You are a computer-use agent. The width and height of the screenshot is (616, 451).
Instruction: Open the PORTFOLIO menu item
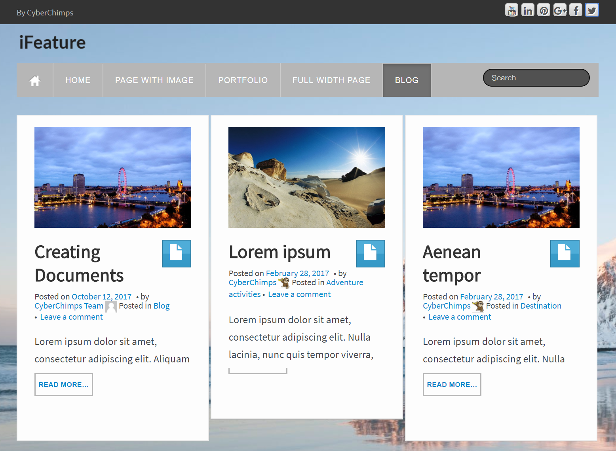point(243,80)
